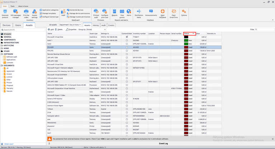Click the Print bar codes icon
This screenshot has width=275, height=149.
pyautogui.click(x=26, y=12)
